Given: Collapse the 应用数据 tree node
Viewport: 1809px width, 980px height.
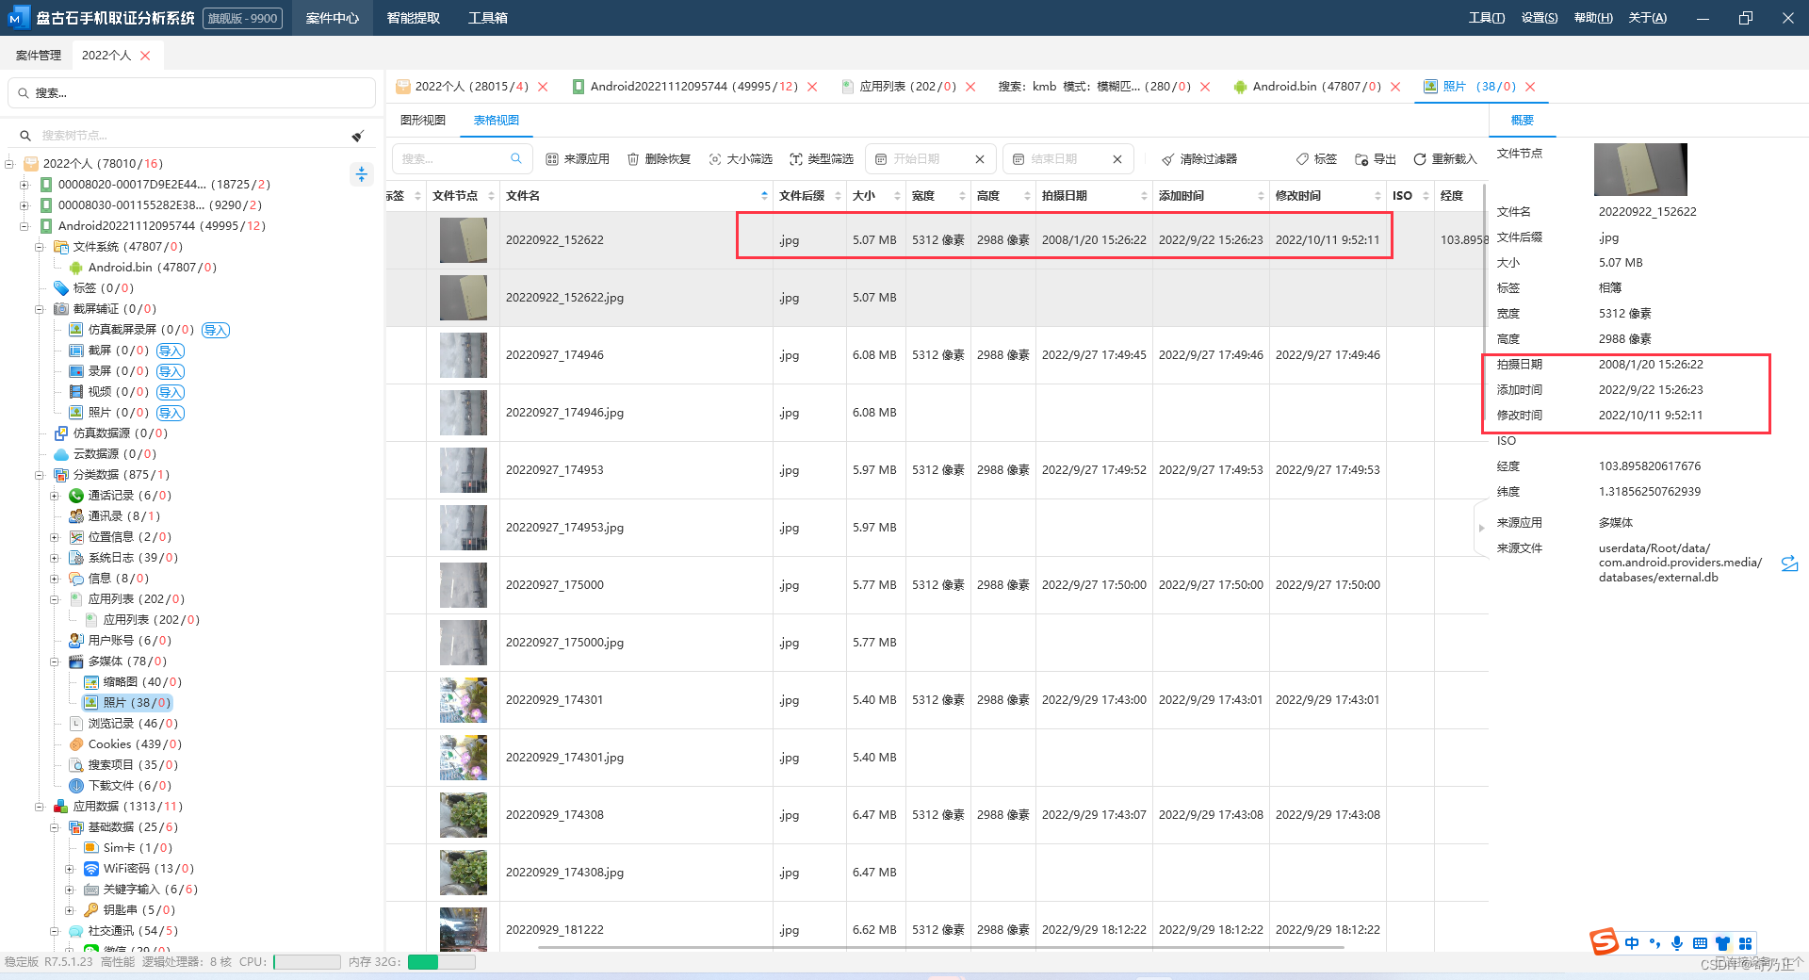Looking at the screenshot, I should (40, 807).
